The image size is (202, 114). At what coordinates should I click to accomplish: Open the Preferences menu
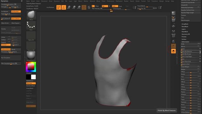110,1
